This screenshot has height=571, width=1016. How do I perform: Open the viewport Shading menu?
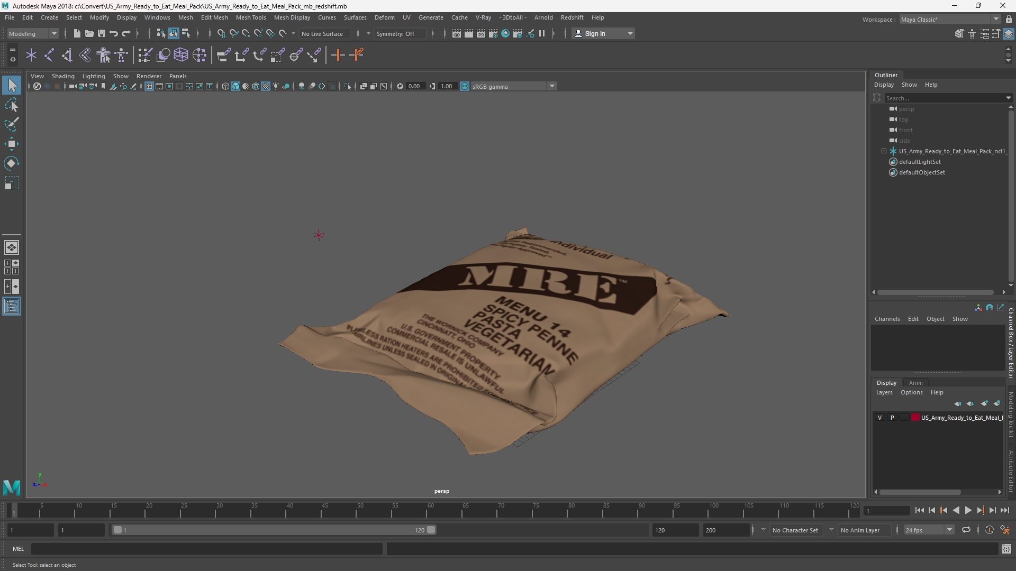[63, 76]
